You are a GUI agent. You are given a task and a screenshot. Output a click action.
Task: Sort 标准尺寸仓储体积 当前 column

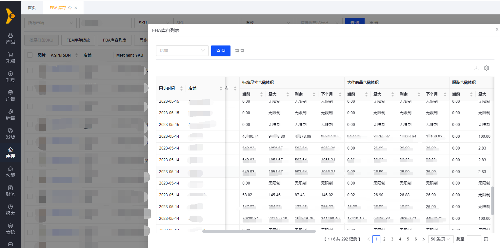[261, 94]
